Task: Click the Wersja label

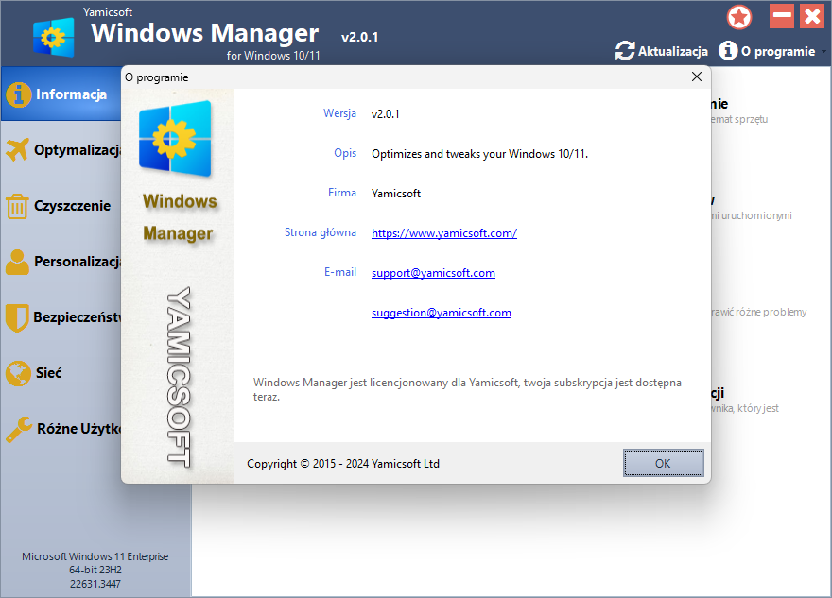Action: click(339, 113)
